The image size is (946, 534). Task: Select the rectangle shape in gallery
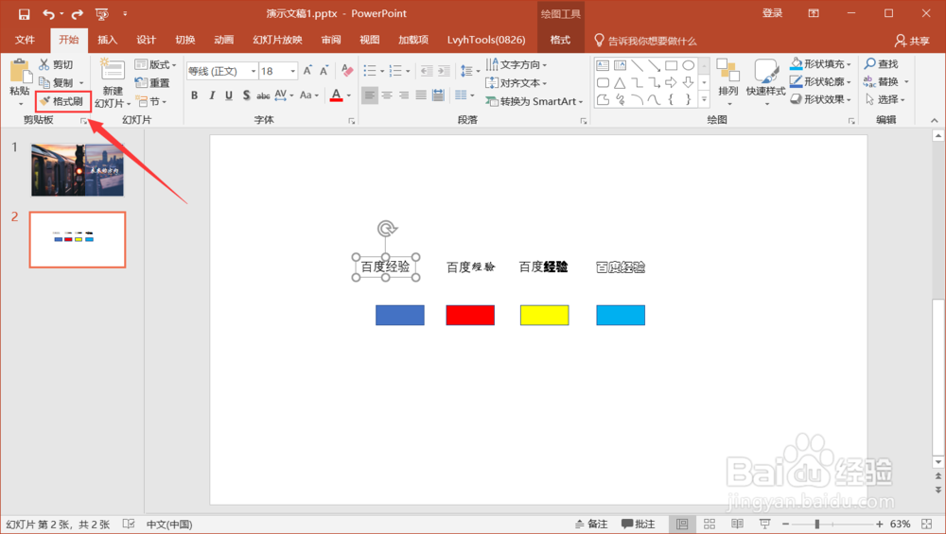671,65
